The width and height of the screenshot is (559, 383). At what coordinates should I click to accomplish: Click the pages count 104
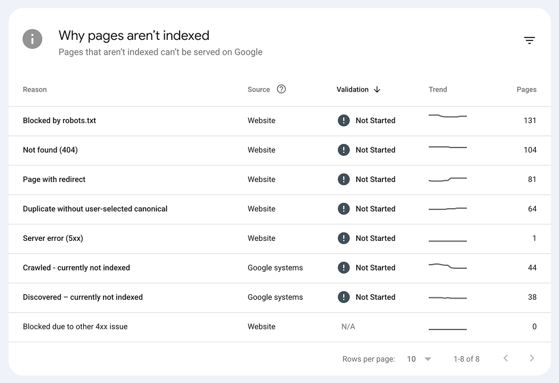(530, 150)
